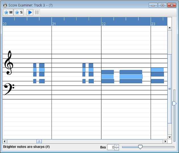Image resolution: width=179 pixels, height=153 pixels.
Task: Click 'Brighter notes are sharps (#)' status text
Action: 26,147
